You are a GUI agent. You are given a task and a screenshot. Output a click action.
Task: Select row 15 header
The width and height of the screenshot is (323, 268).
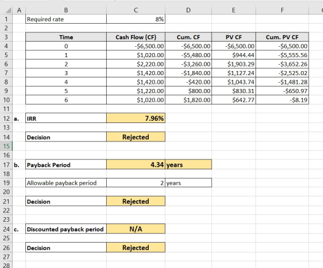[6, 146]
